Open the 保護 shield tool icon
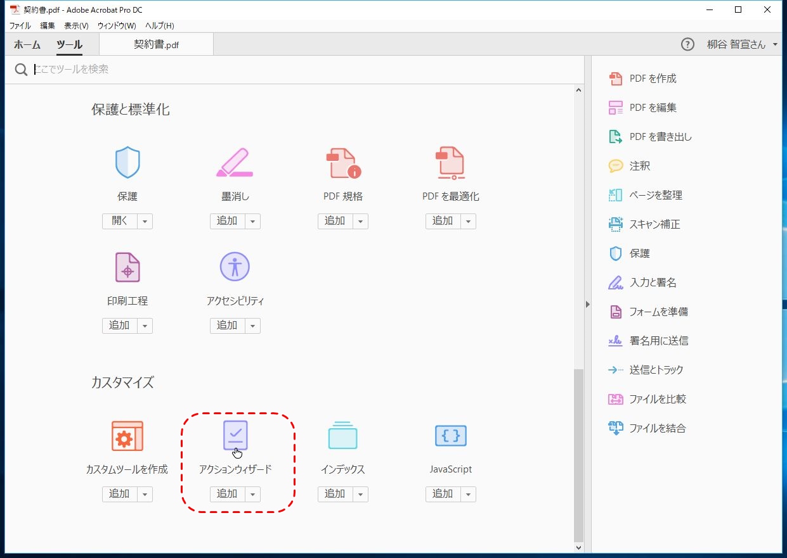The height and width of the screenshot is (558, 787). point(127,163)
